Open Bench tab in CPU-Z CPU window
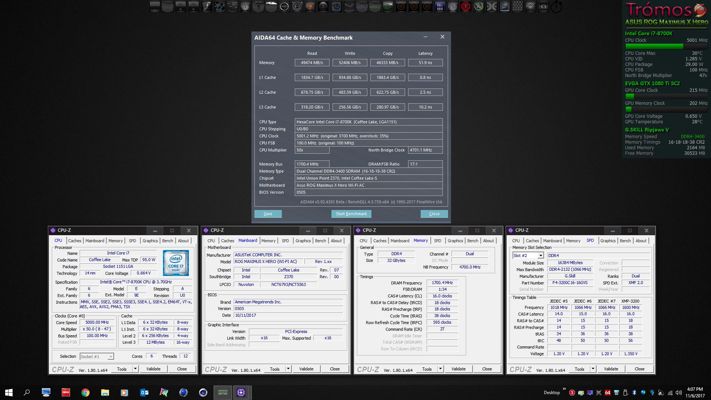 click(167, 241)
